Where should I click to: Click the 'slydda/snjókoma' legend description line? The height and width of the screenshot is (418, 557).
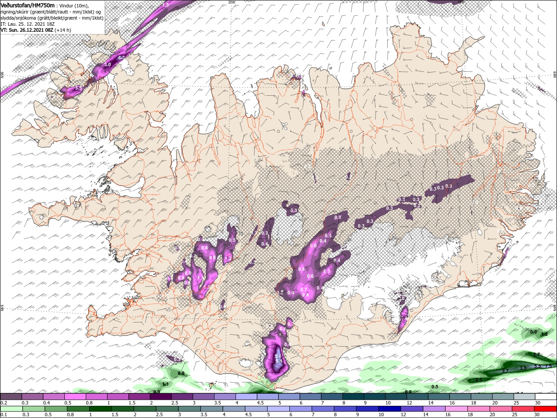pyautogui.click(x=52, y=18)
